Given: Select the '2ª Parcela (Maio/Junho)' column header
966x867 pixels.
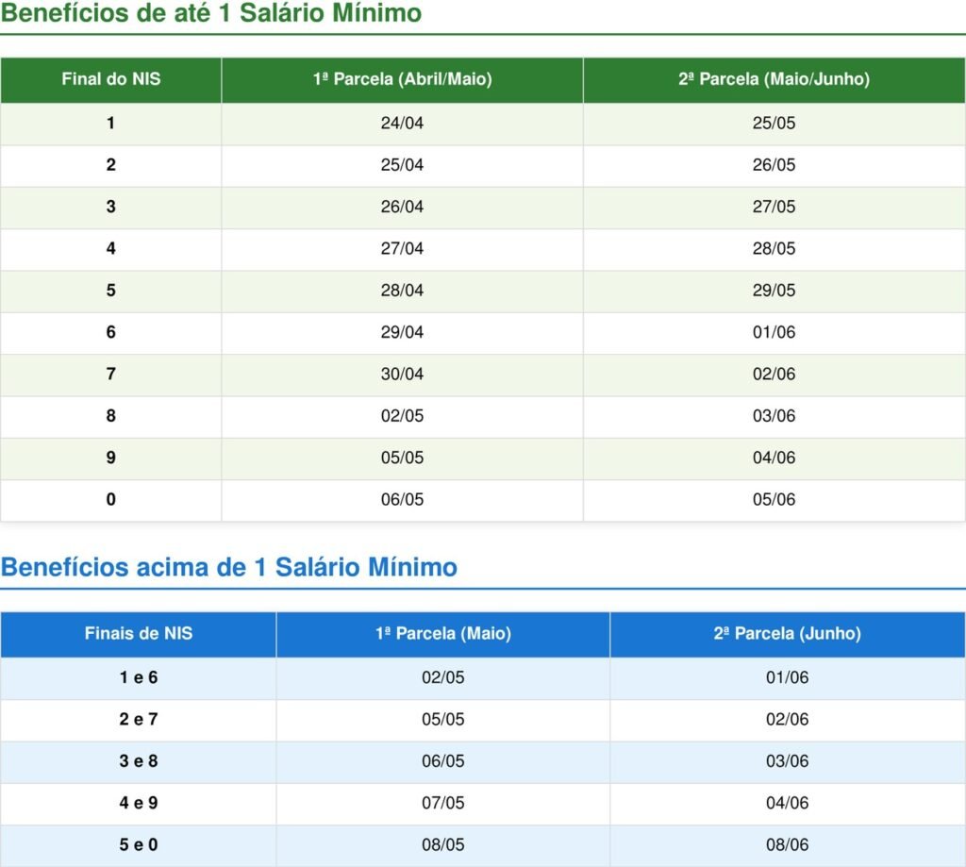Looking at the screenshot, I should pyautogui.click(x=774, y=80).
